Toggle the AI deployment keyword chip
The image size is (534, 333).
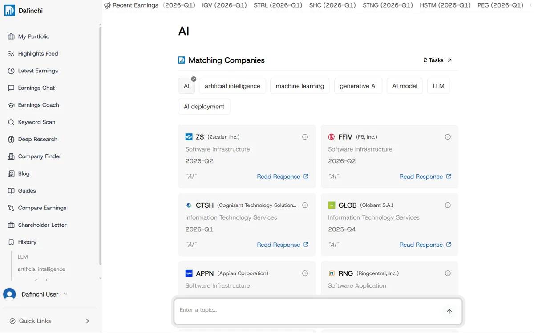tap(204, 106)
